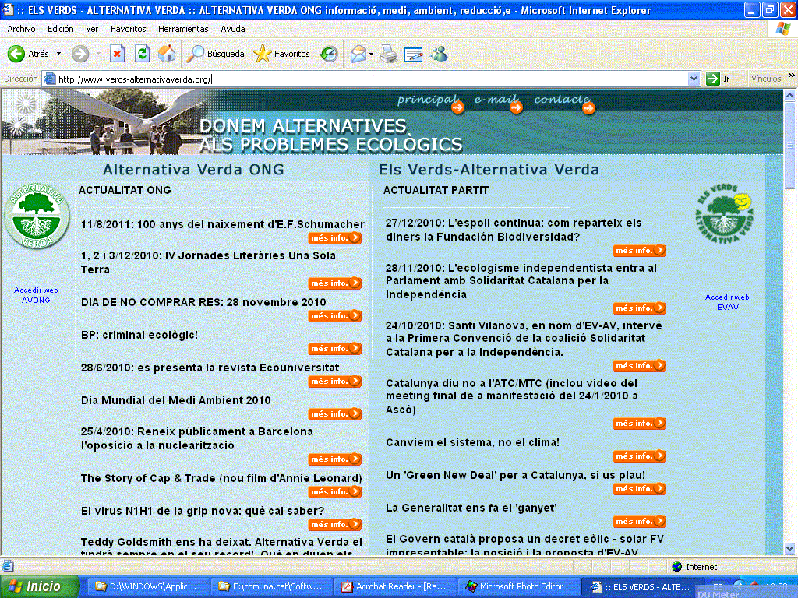Click 'més info' for Dia Mundial del Medi Ambient
798x598 pixels.
click(x=335, y=414)
